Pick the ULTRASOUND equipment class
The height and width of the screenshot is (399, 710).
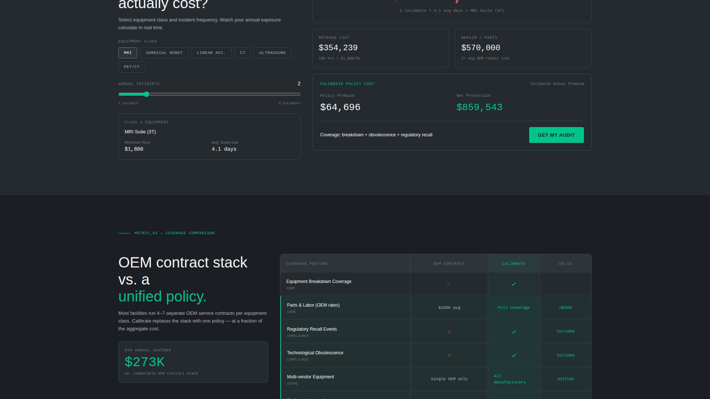273,52
